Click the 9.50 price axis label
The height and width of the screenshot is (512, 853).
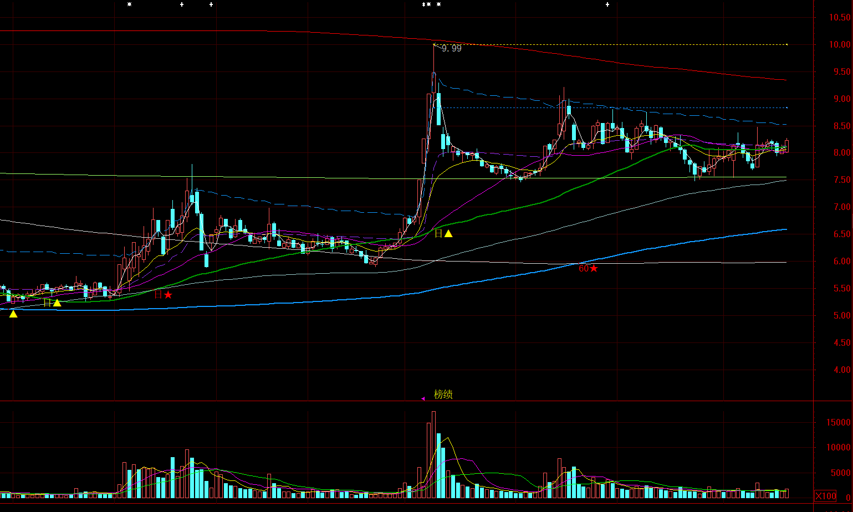842,71
